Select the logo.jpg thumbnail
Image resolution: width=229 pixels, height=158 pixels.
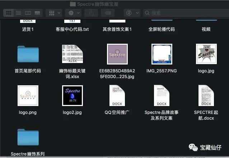click(206, 54)
